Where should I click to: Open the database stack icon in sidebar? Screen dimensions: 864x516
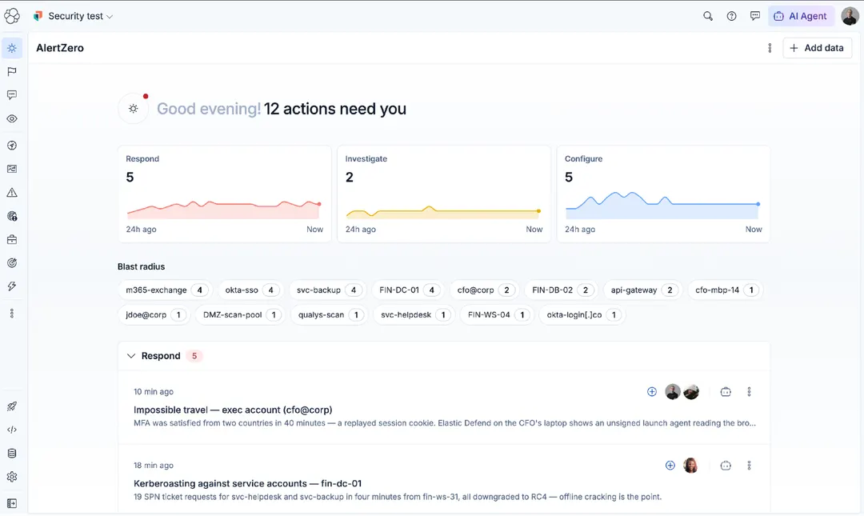[x=11, y=453]
